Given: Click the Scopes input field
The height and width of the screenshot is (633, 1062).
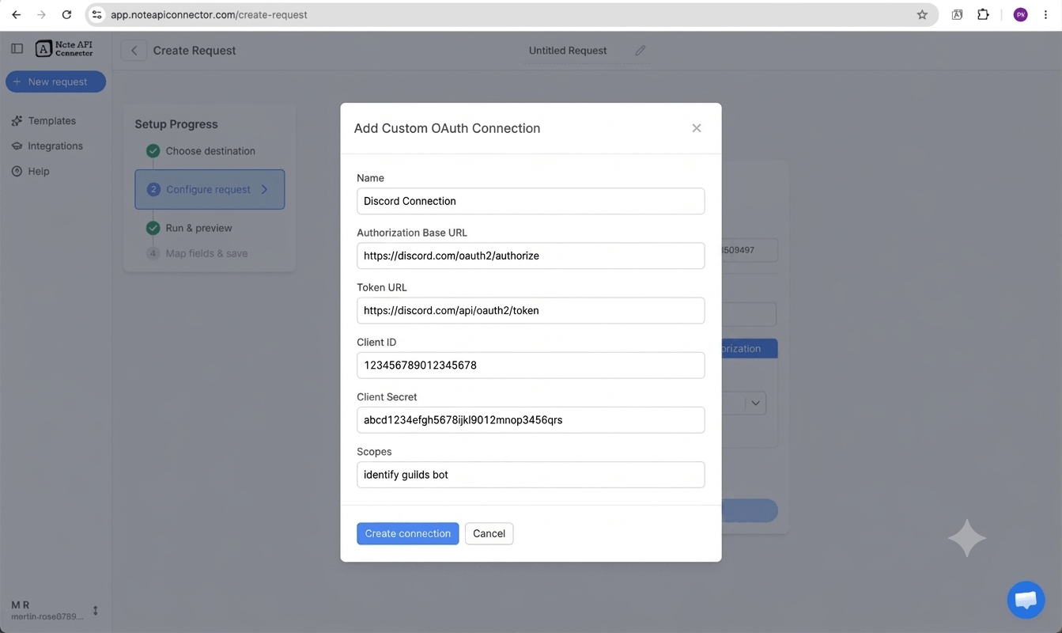Looking at the screenshot, I should [531, 475].
